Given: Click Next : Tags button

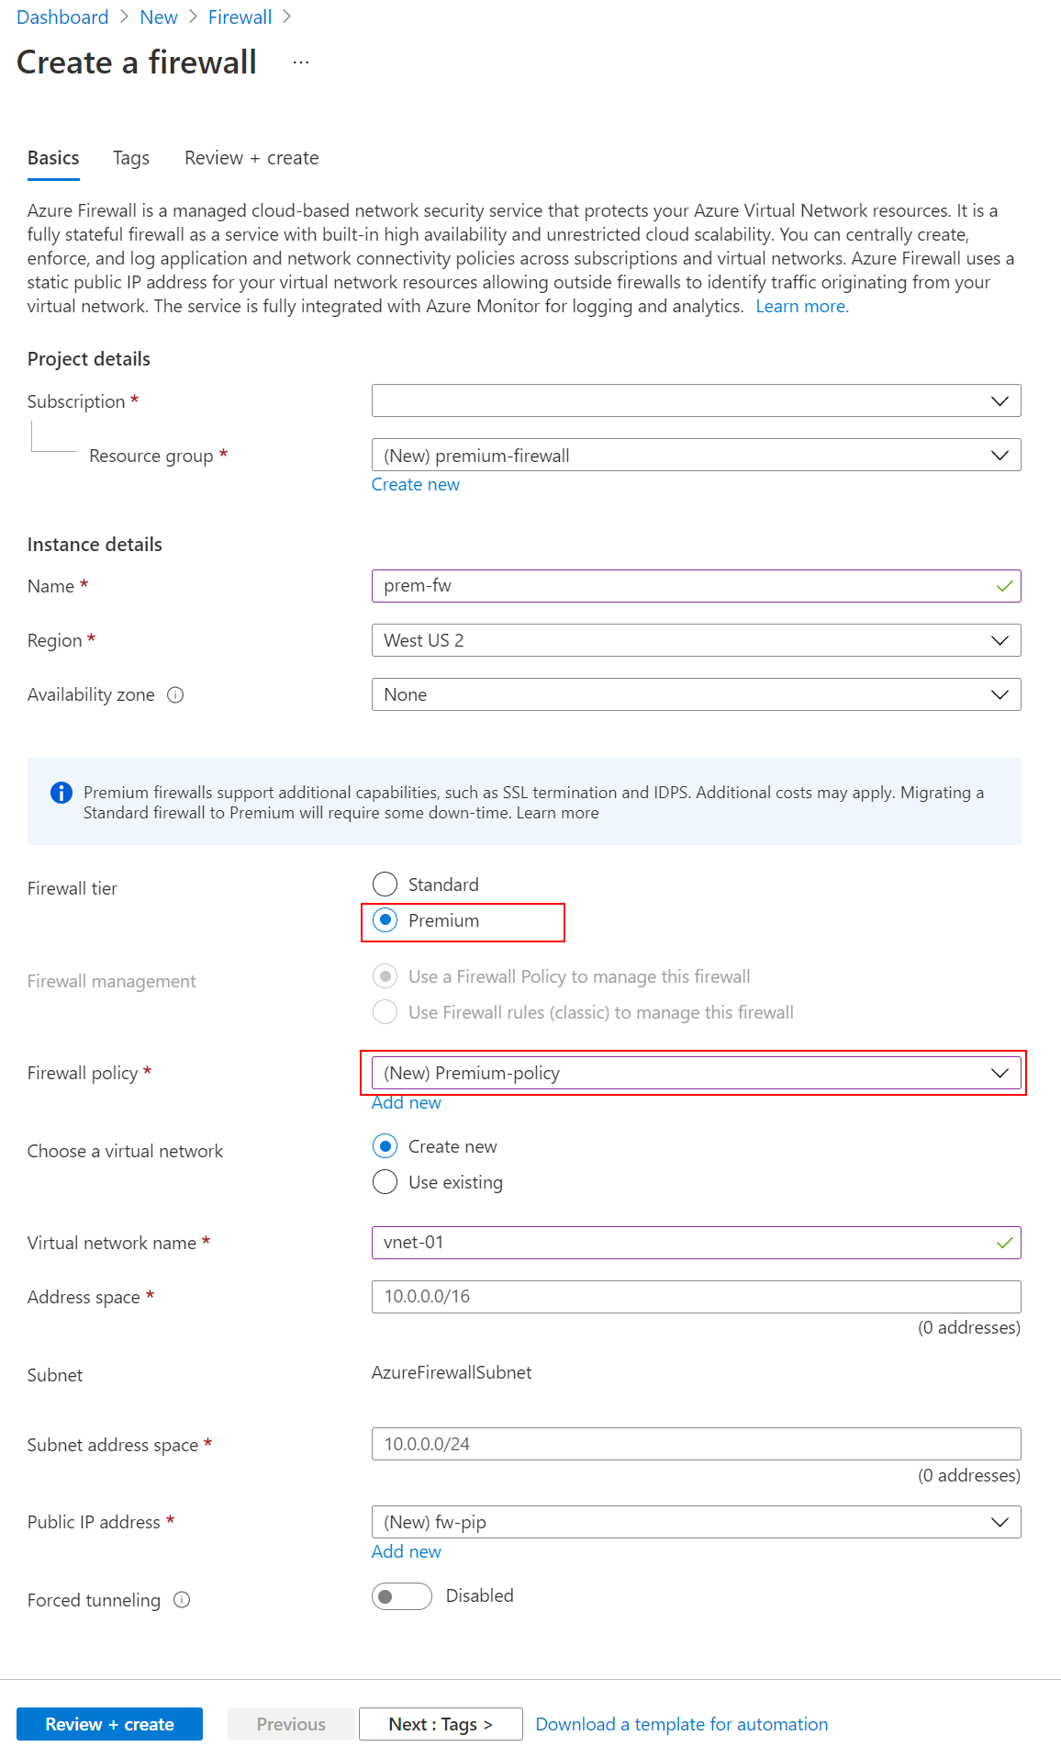Looking at the screenshot, I should 441,1724.
